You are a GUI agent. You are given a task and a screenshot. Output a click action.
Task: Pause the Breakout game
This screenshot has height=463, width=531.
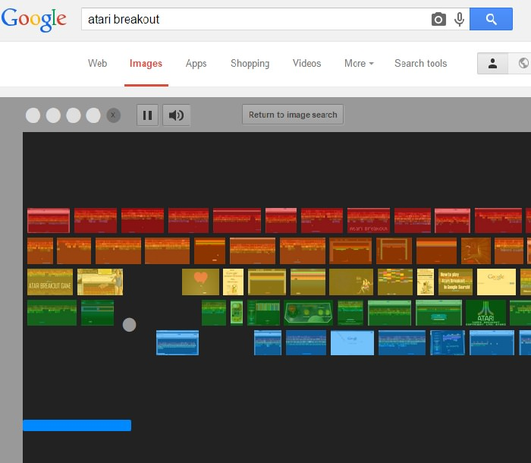148,115
